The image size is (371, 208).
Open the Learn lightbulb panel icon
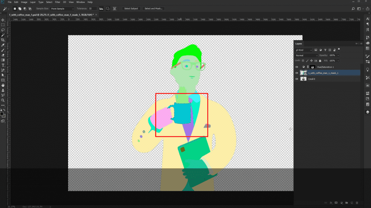click(367, 70)
